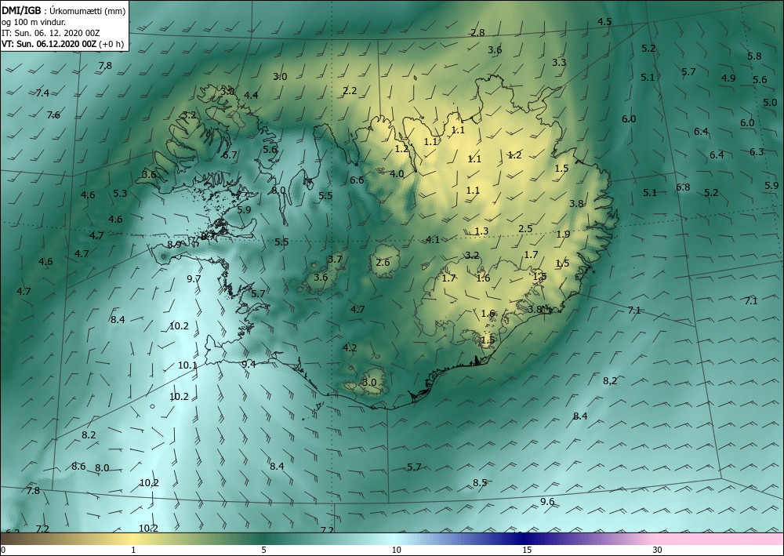Click the map value 4.0

397,174
